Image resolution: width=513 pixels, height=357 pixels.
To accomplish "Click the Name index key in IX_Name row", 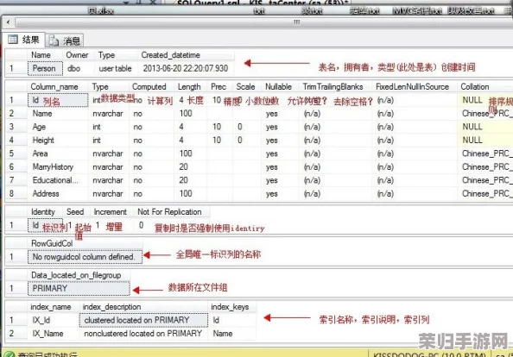I will pyautogui.click(x=232, y=334).
